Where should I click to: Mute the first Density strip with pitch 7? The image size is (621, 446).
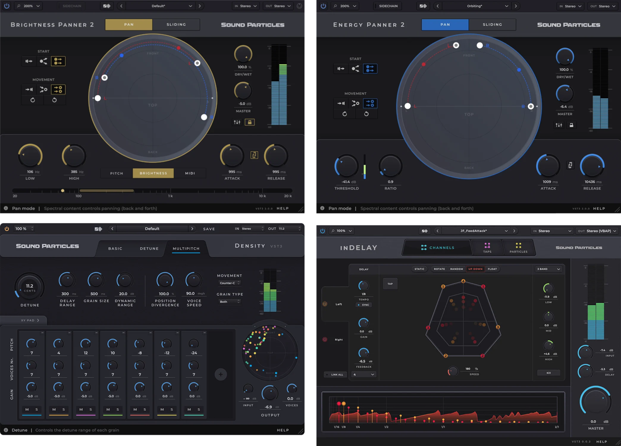[x=27, y=409]
